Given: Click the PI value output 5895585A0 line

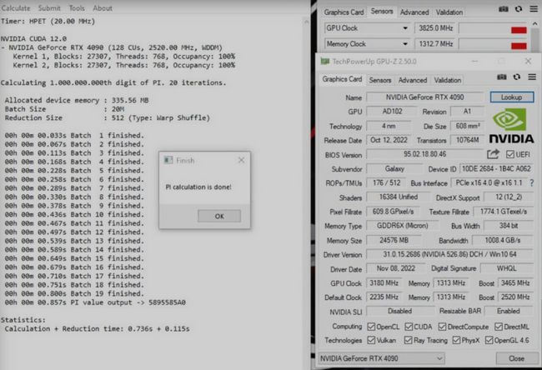Looking at the screenshot, I should click(95, 302).
